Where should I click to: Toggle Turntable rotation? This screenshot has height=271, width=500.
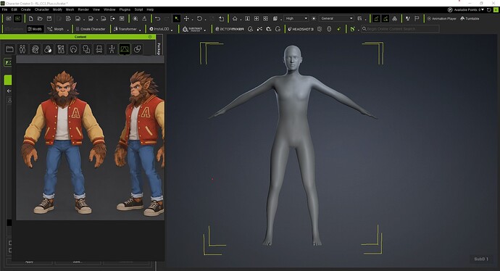tap(470, 19)
